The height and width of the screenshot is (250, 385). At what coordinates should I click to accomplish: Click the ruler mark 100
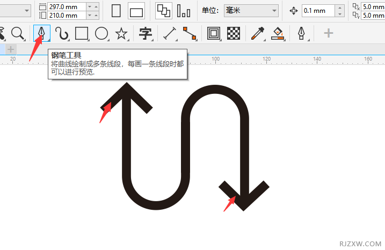[x=215, y=59]
